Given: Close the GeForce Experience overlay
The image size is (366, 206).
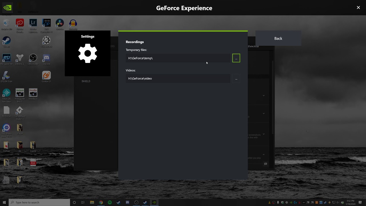Looking at the screenshot, I should (358, 8).
